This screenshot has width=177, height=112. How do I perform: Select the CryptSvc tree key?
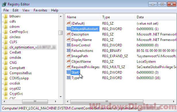click(x=16, y=94)
